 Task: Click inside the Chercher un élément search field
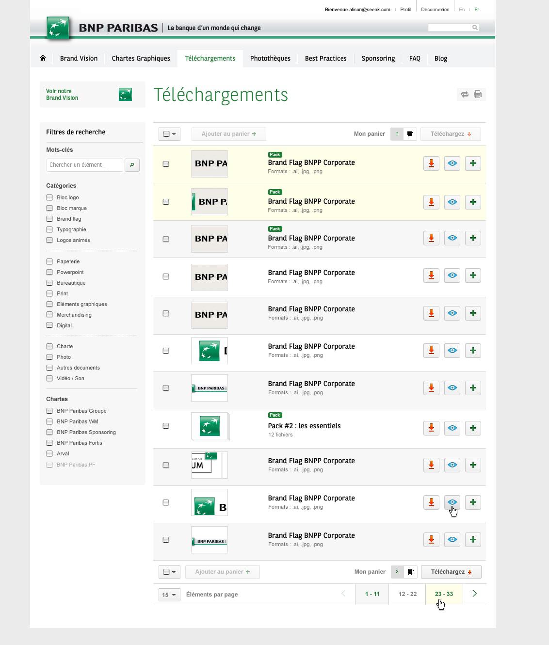coord(84,165)
